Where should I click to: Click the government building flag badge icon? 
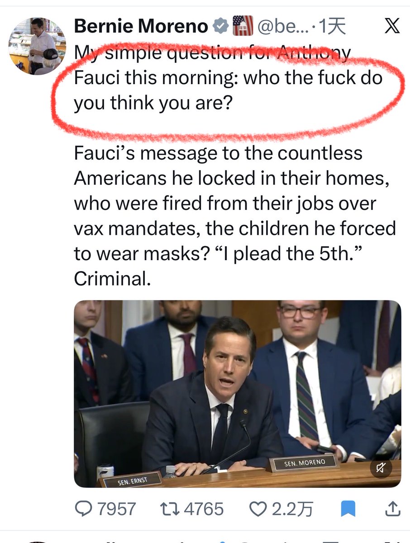coord(243,26)
